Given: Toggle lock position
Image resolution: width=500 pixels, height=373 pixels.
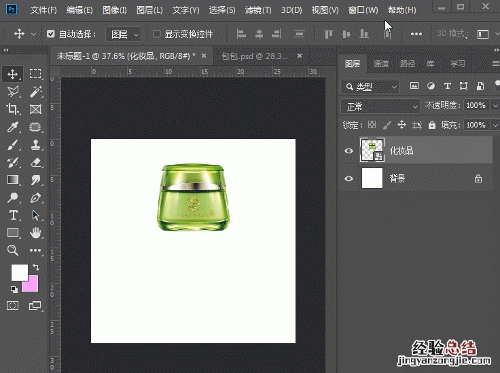Looking at the screenshot, I should point(401,125).
